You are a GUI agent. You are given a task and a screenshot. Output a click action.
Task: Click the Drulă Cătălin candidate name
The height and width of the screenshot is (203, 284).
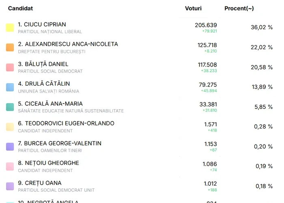[x=44, y=84]
